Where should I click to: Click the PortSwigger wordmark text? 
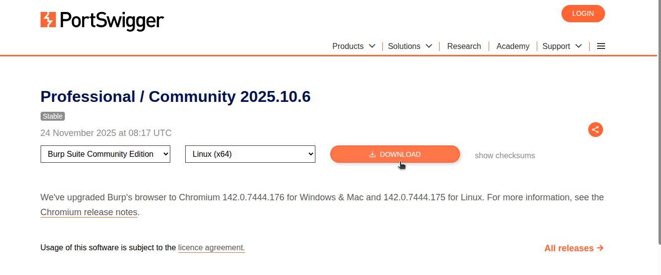point(112,20)
